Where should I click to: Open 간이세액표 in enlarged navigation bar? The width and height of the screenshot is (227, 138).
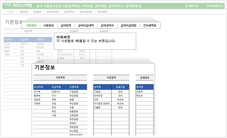150,25
